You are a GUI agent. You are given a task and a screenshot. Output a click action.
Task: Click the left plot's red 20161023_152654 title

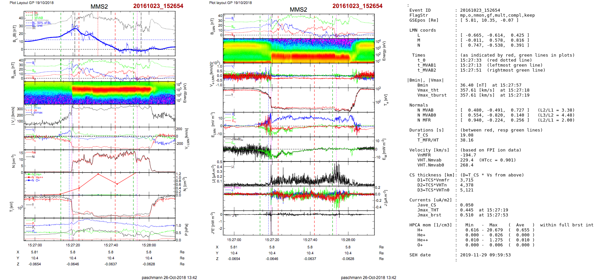pyautogui.click(x=158, y=6)
